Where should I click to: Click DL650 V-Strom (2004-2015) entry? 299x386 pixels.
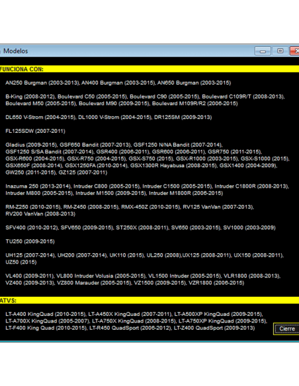(40, 117)
